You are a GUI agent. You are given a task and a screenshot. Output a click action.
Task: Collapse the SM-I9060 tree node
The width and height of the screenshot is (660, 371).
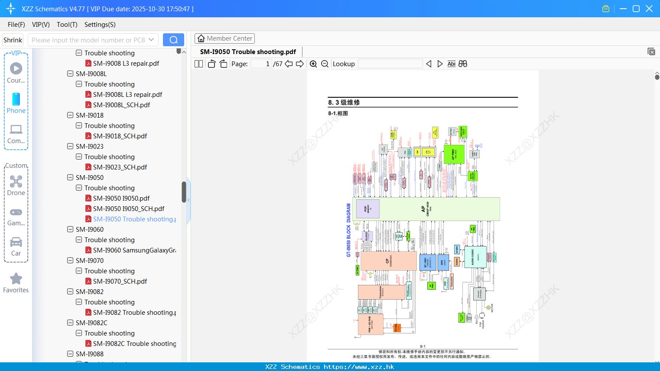point(70,229)
